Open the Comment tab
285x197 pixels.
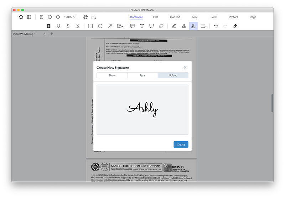tap(136, 17)
